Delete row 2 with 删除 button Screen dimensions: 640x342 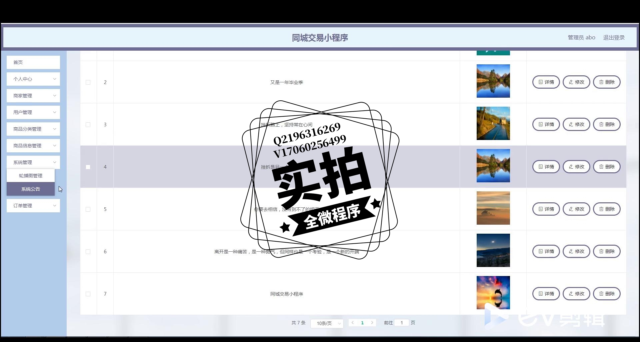tap(607, 82)
